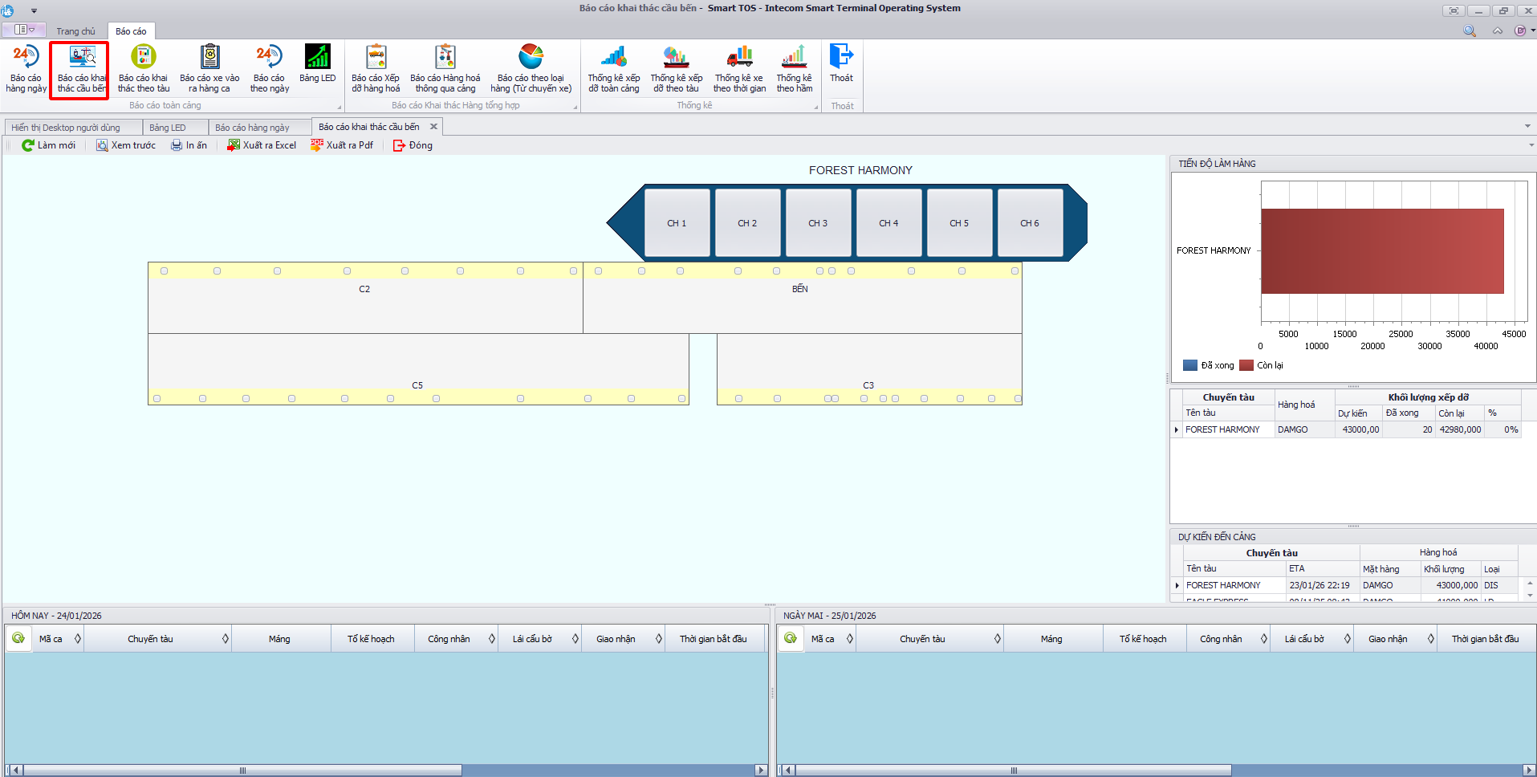Screen dimensions: 1537x777
Task: Click the Xuất ra Excel button
Action: coord(262,145)
